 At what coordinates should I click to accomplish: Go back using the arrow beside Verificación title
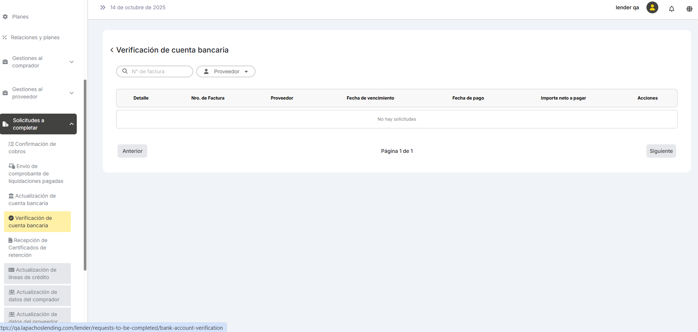[112, 50]
